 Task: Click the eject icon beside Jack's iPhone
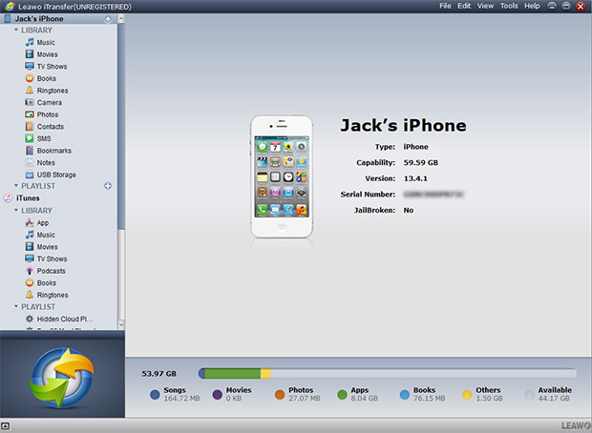[107, 19]
